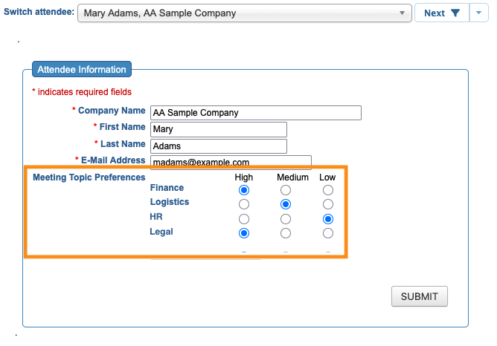Choose Low priority for Legal
This screenshot has width=497, height=346.
tap(328, 233)
